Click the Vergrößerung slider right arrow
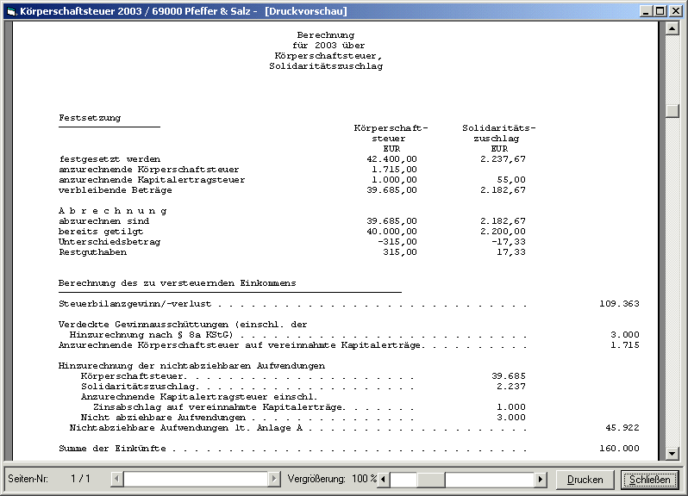688x496 pixels. [541, 479]
